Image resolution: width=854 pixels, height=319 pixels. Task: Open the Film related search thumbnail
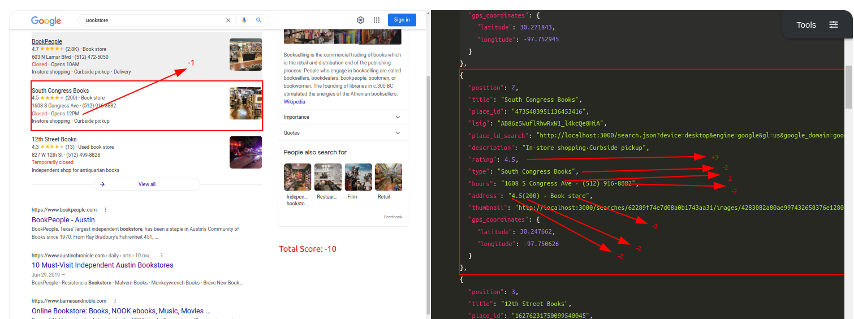pos(359,177)
